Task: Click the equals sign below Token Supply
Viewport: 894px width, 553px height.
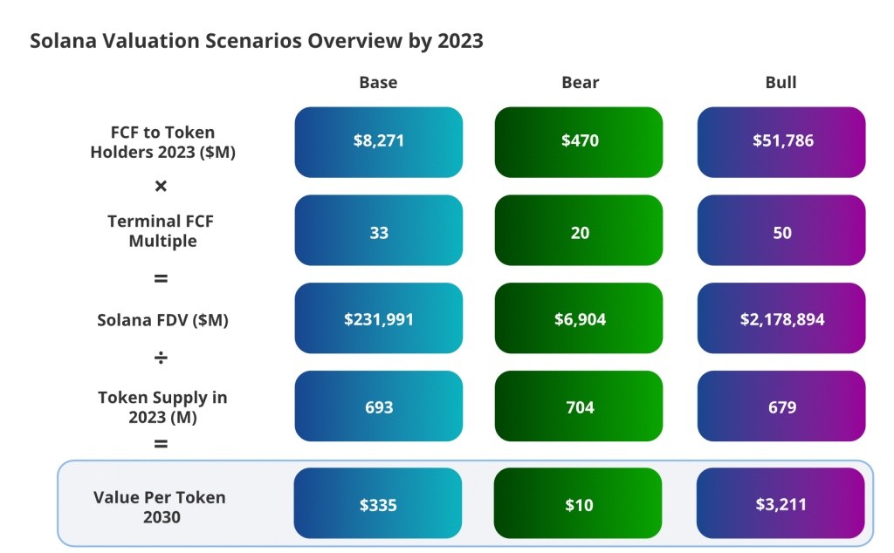Action: (161, 444)
